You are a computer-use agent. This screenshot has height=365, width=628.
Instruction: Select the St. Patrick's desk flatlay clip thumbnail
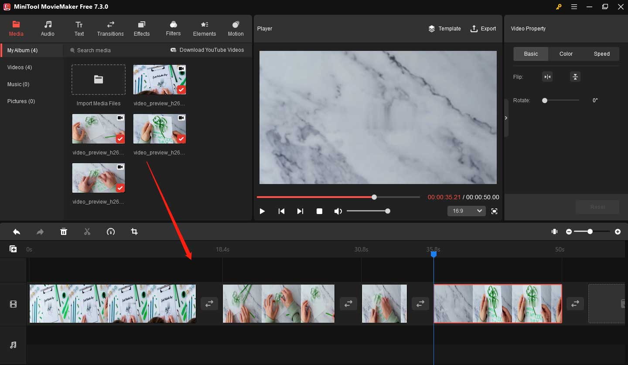160,80
